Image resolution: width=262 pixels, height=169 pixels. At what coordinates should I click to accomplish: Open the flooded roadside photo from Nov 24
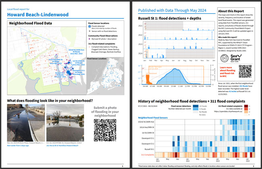tap(26, 123)
